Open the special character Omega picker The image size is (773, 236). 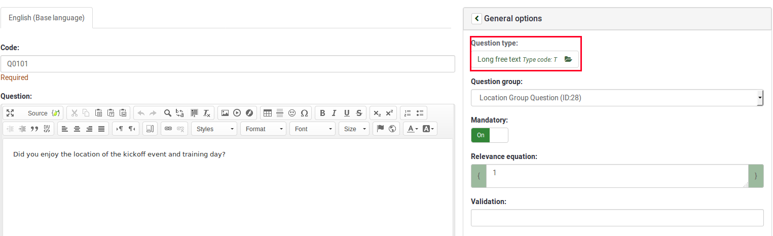coord(304,113)
